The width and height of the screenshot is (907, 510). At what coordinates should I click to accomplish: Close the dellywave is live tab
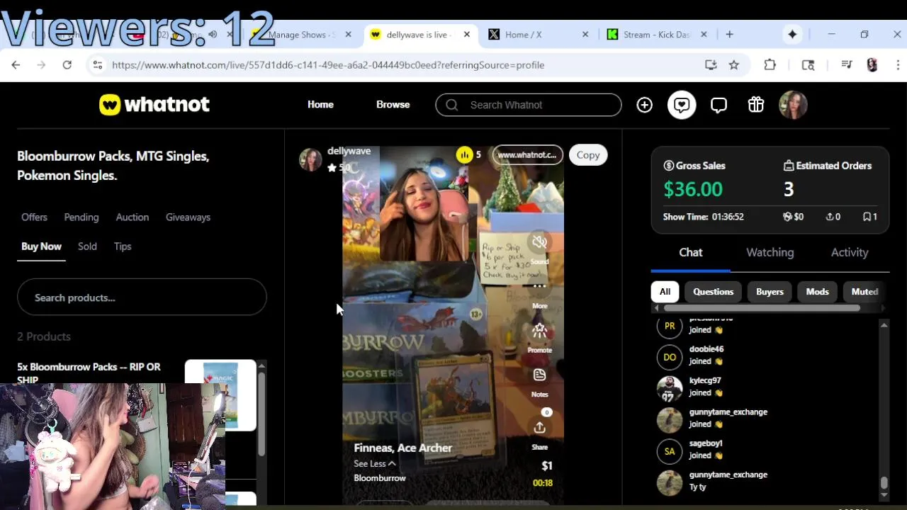tap(467, 34)
